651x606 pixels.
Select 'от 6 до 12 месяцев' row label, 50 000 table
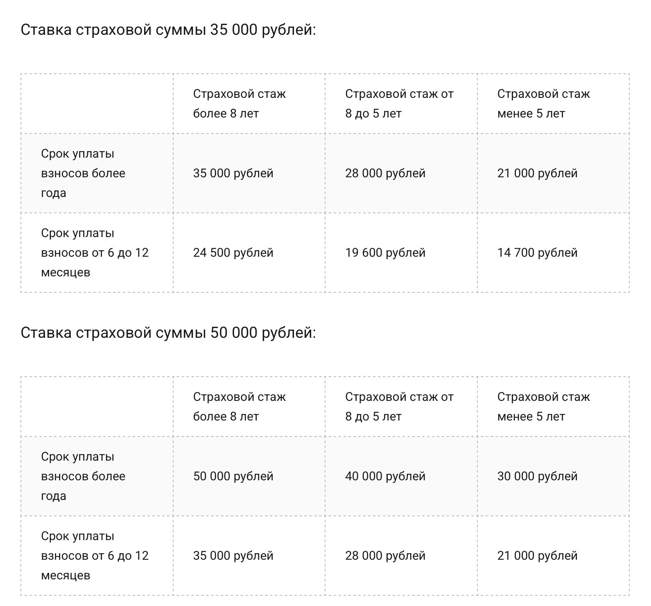coord(95,556)
